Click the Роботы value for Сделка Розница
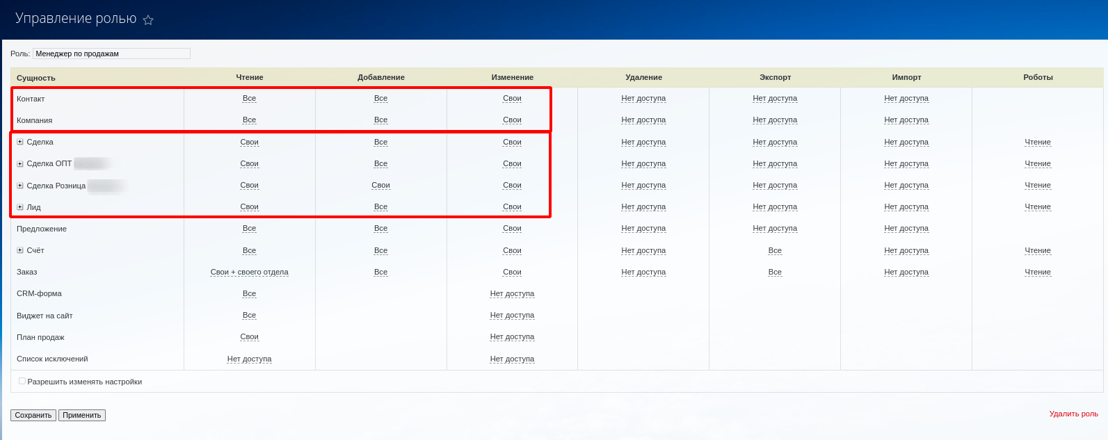 pos(1038,186)
